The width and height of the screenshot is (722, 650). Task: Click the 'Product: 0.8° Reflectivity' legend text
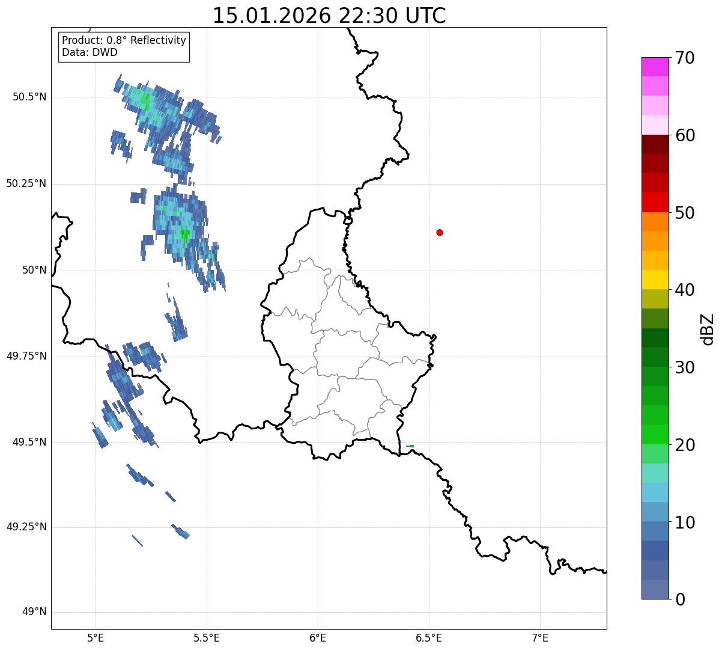(124, 40)
